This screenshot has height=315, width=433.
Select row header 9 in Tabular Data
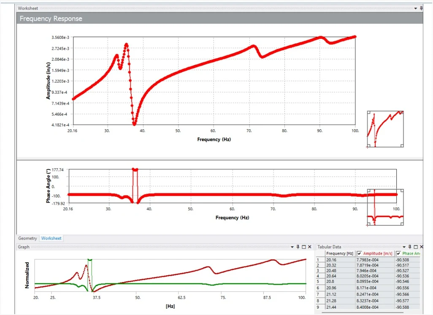click(x=320, y=307)
